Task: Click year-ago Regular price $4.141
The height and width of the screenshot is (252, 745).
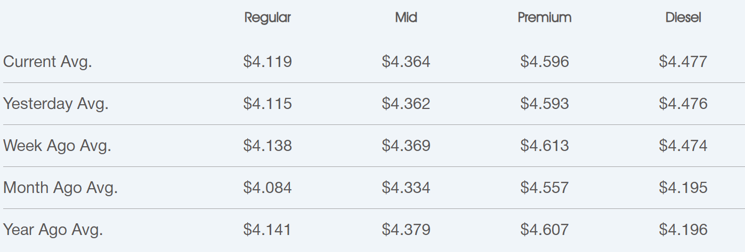Action: coord(268,230)
